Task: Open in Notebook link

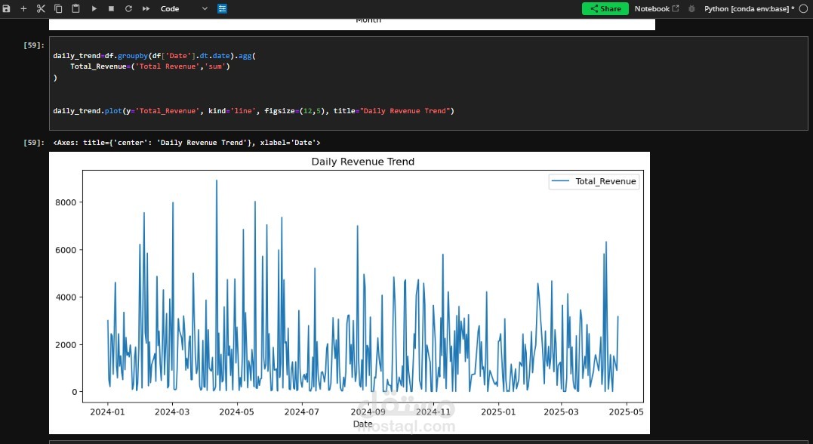Action: tap(657, 9)
